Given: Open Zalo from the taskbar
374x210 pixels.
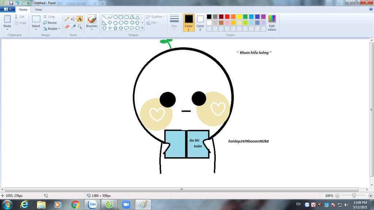Looking at the screenshot, I should (x=92, y=205).
